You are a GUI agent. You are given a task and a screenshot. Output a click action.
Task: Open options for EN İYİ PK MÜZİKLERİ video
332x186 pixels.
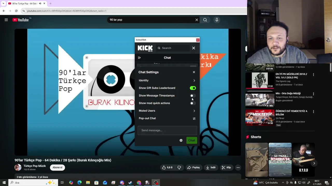click(313, 75)
